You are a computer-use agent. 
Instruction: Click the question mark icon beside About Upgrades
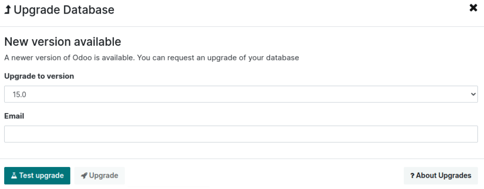(412, 176)
